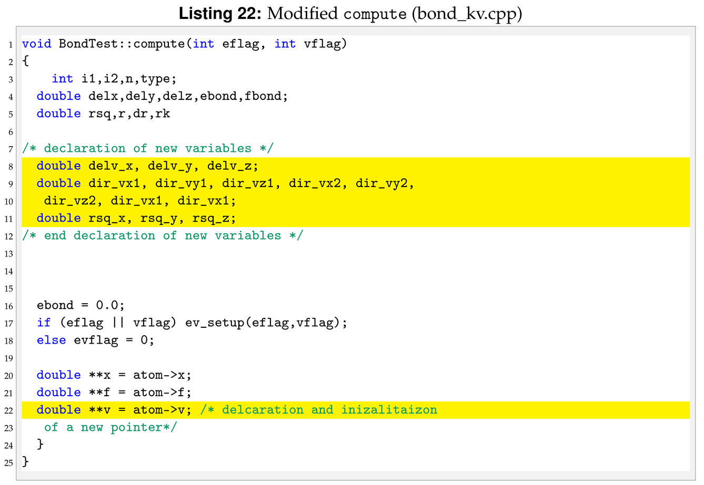Click "atom->f;" on line 21
This screenshot has width=704, height=485.
point(163,392)
